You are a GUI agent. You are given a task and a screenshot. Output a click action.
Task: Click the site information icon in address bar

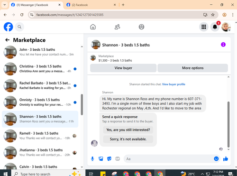[x=32, y=15]
